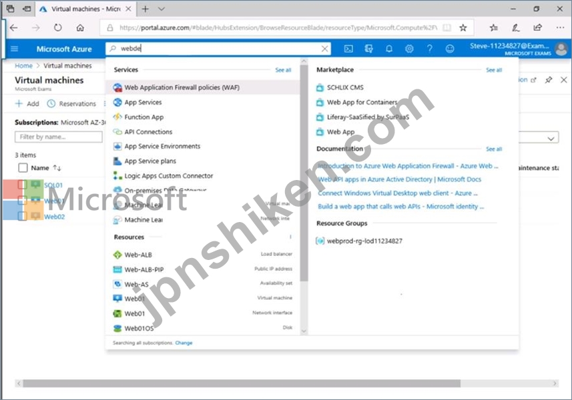Open Cloud Shell from the top bar
Screen dimensions: 572x400
point(348,49)
